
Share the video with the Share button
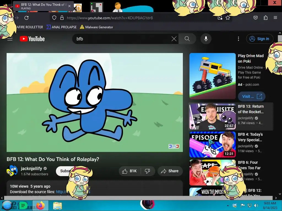(170, 171)
